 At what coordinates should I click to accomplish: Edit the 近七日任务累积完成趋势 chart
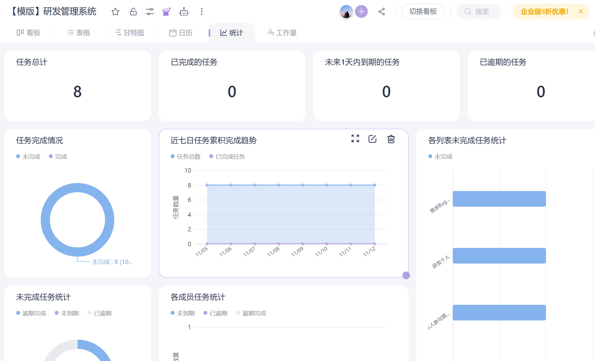[x=372, y=139]
